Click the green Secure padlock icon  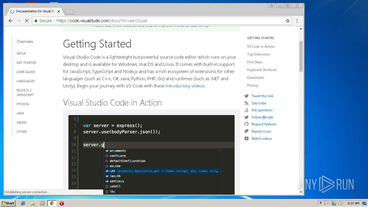(36, 21)
